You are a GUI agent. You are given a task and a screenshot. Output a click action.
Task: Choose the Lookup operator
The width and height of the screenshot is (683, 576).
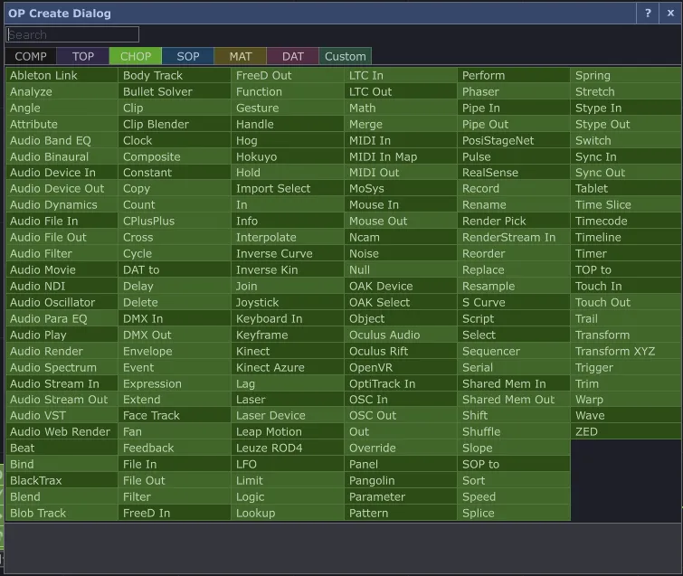288,513
